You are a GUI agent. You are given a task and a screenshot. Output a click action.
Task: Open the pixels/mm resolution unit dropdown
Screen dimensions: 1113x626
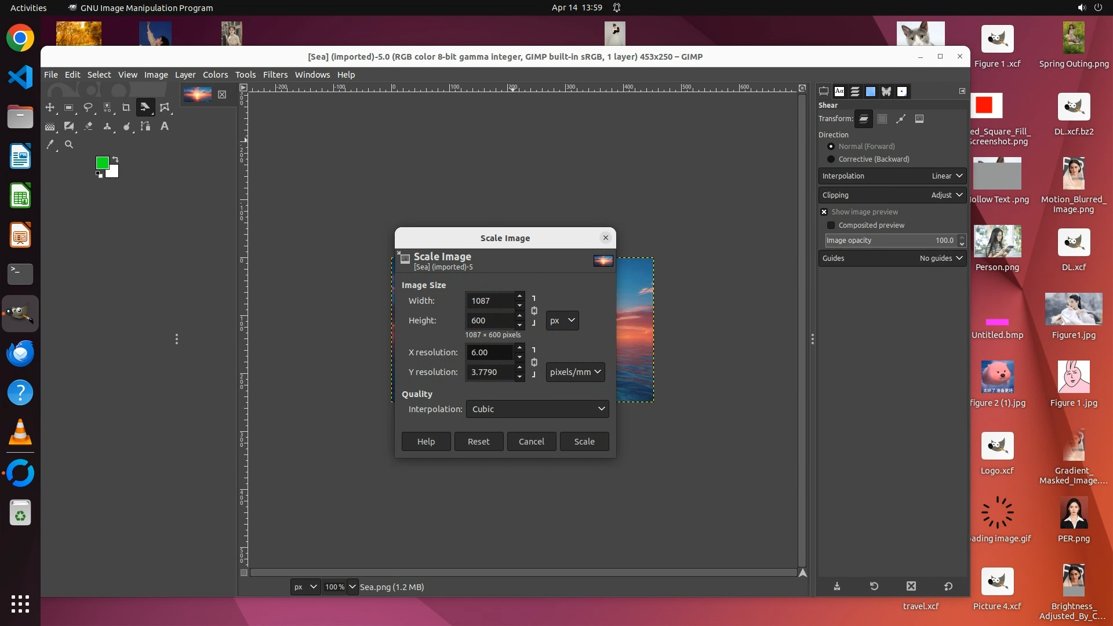point(575,372)
